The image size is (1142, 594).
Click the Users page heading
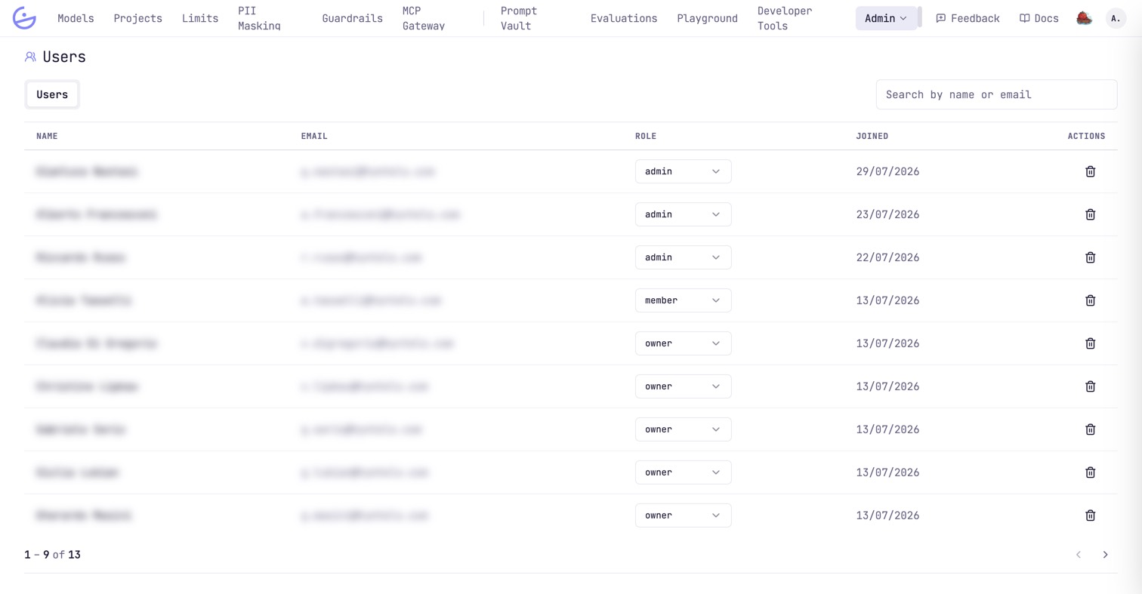pyautogui.click(x=64, y=57)
